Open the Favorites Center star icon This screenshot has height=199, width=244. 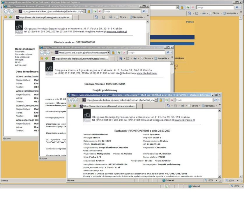tap(70, 105)
